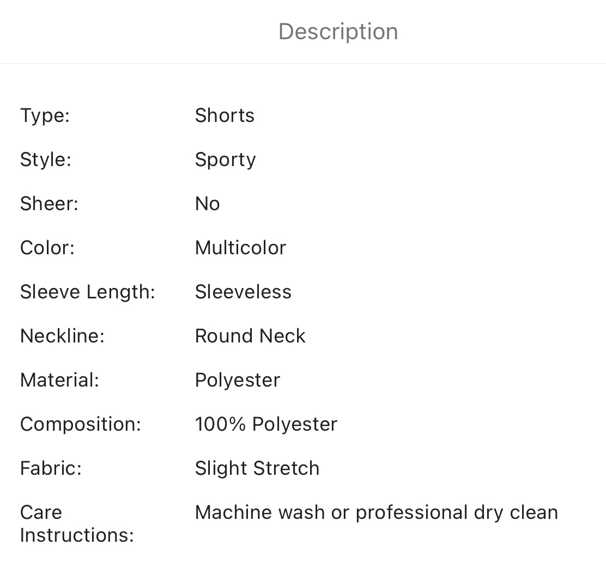Click the Material label
The height and width of the screenshot is (563, 606).
click(59, 380)
